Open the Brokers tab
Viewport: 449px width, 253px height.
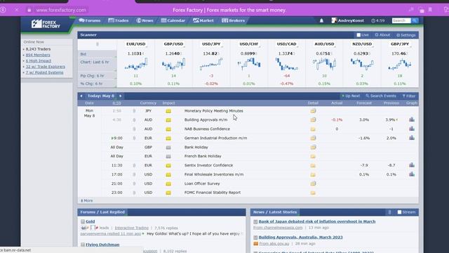[234, 20]
